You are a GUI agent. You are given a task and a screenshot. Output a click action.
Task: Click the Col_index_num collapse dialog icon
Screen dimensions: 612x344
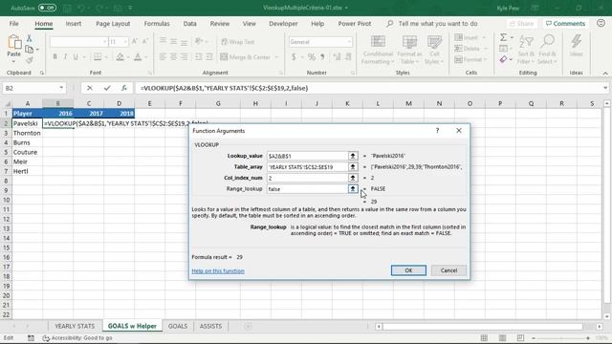click(353, 178)
